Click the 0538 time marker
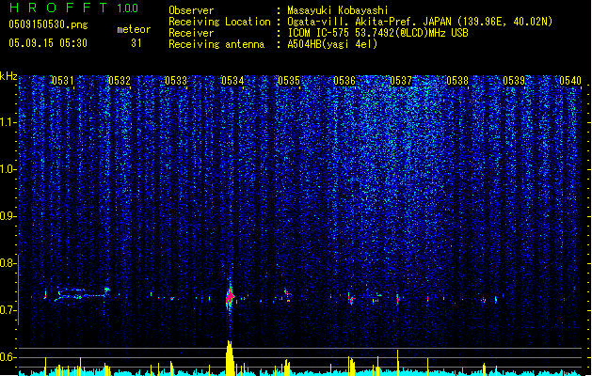The width and height of the screenshot is (592, 376). click(x=457, y=81)
